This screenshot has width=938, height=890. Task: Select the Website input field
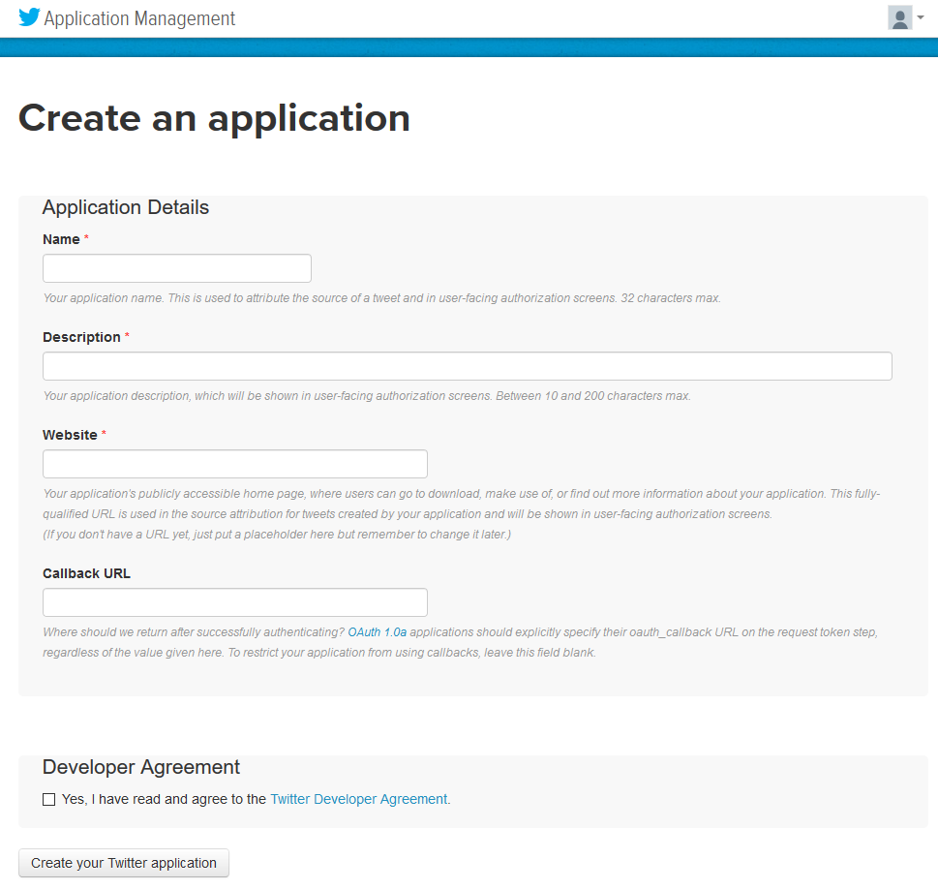coord(235,464)
